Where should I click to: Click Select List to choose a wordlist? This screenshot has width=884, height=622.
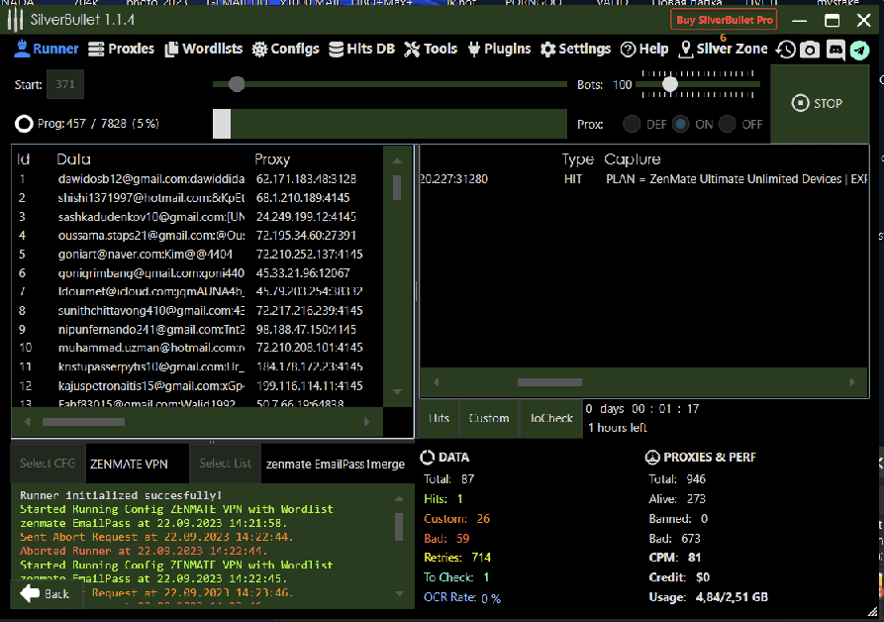point(225,464)
